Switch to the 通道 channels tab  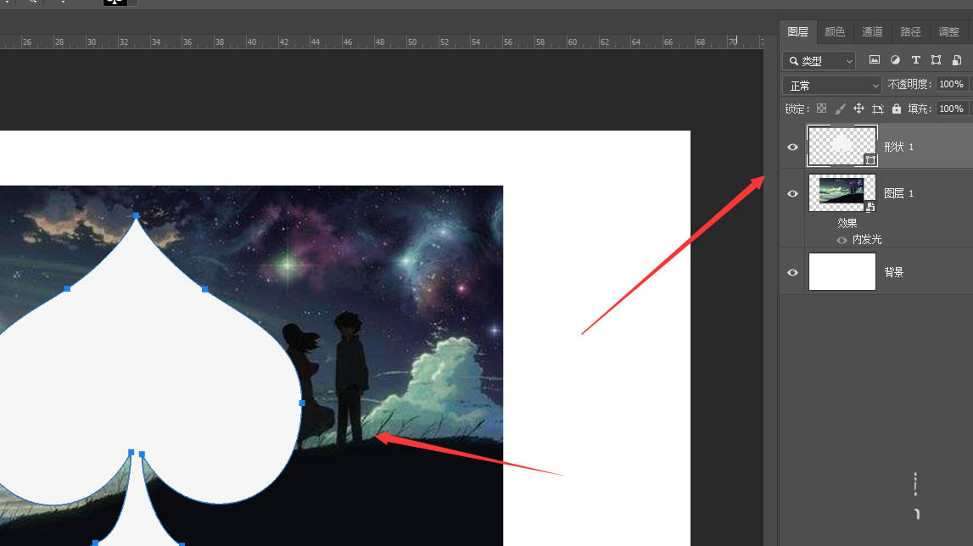[872, 31]
